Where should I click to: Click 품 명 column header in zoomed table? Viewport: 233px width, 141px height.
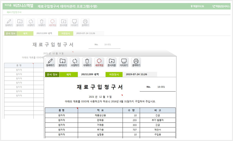coord(61,110)
